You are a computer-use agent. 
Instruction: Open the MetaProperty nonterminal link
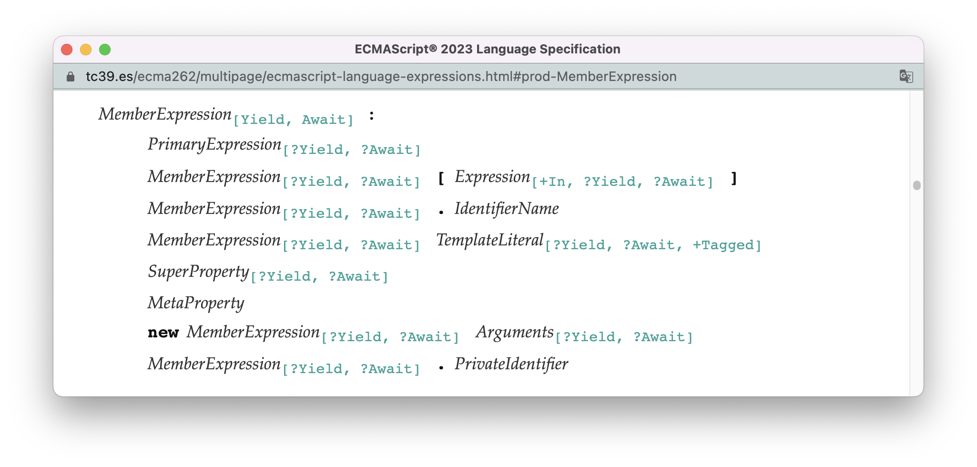(x=196, y=303)
